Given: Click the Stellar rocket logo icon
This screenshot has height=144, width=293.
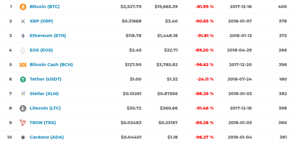Looking at the screenshot, I should [23, 94].
